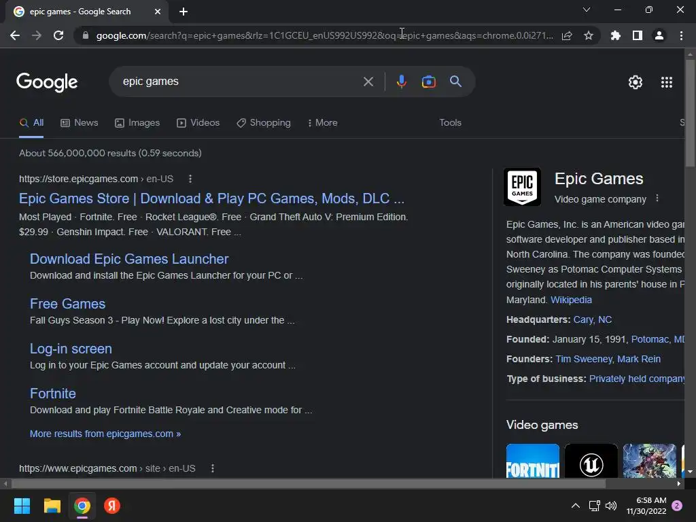Bookmark this page with the star icon
The height and width of the screenshot is (522, 696).
point(588,35)
